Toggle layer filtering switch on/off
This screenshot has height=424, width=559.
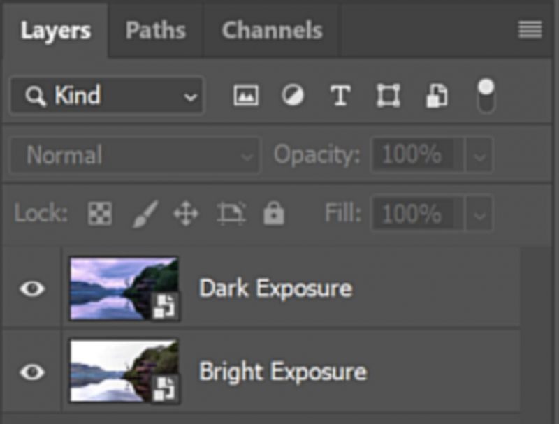[485, 96]
